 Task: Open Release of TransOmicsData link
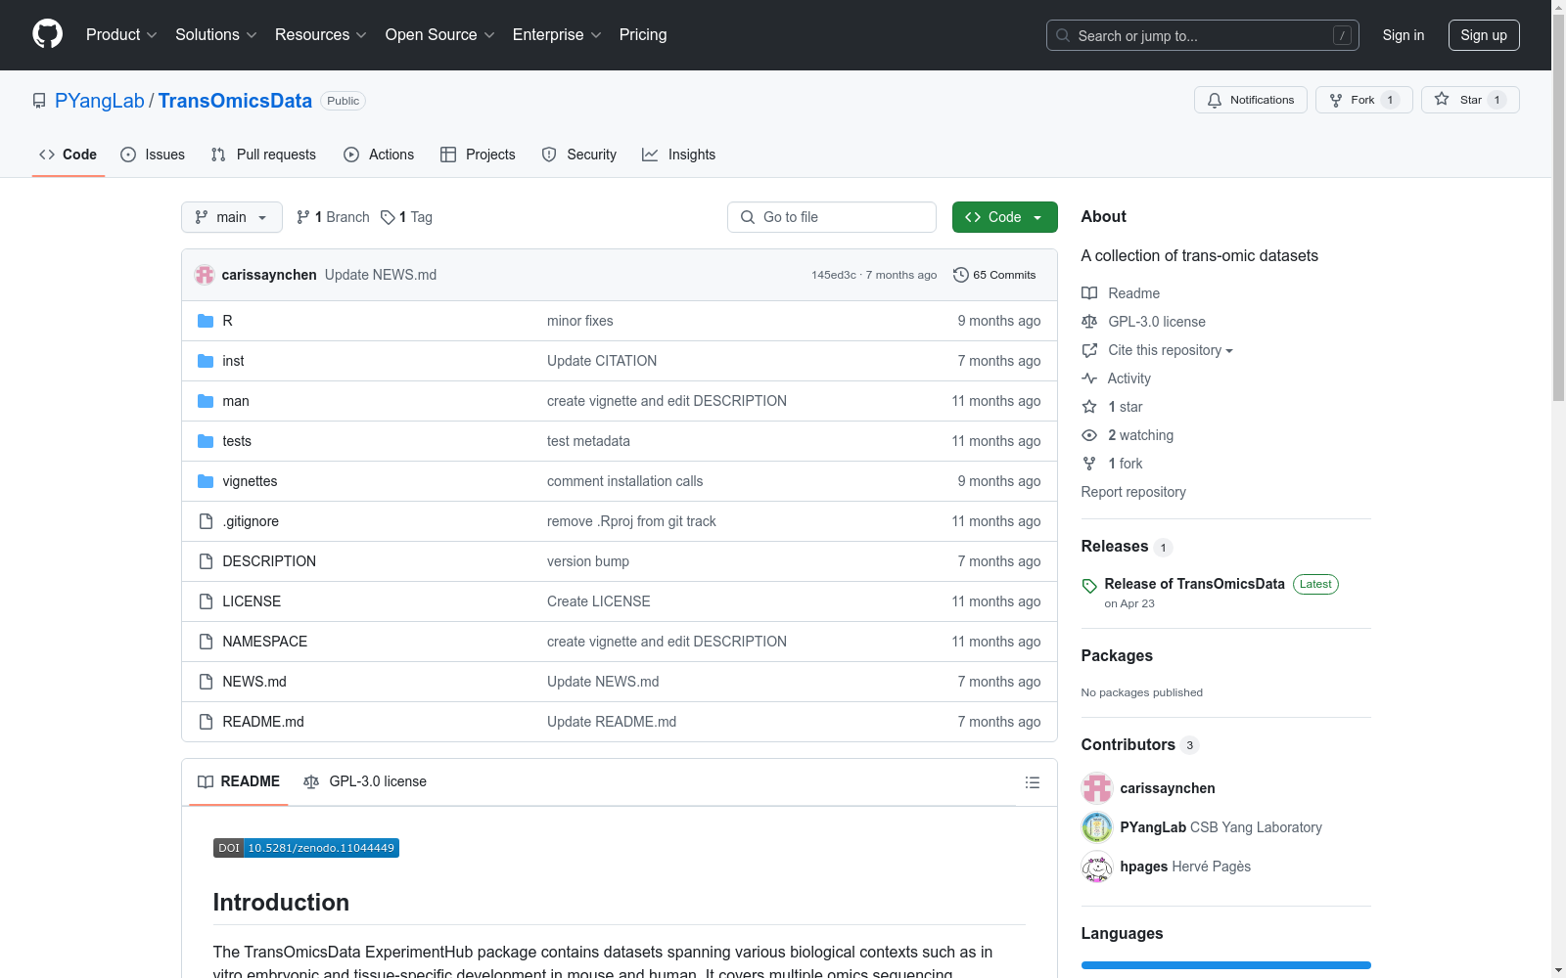pyautogui.click(x=1194, y=584)
